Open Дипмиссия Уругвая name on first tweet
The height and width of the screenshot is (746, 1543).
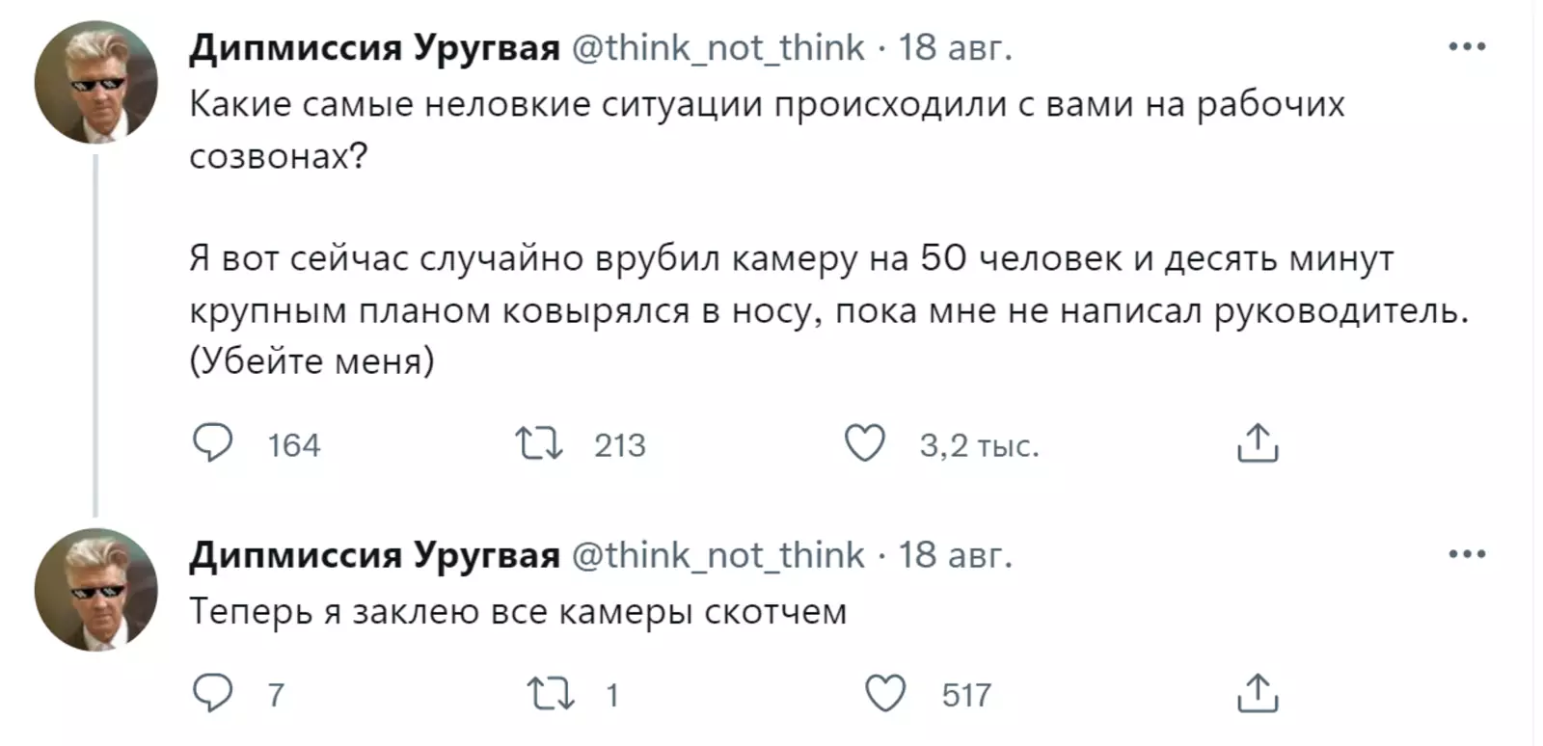(374, 47)
